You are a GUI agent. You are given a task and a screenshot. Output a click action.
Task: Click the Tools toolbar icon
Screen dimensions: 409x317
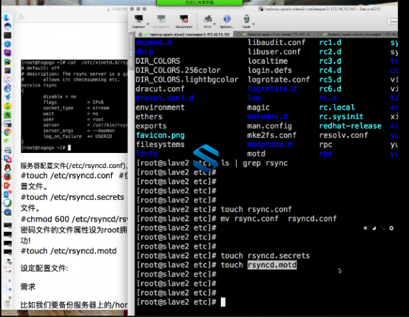[x=246, y=21]
